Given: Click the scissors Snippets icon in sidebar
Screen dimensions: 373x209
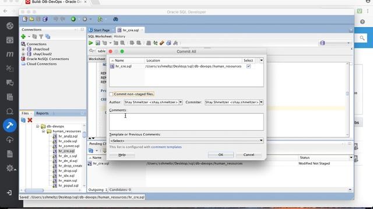Looking at the screenshot, I should [10, 69].
